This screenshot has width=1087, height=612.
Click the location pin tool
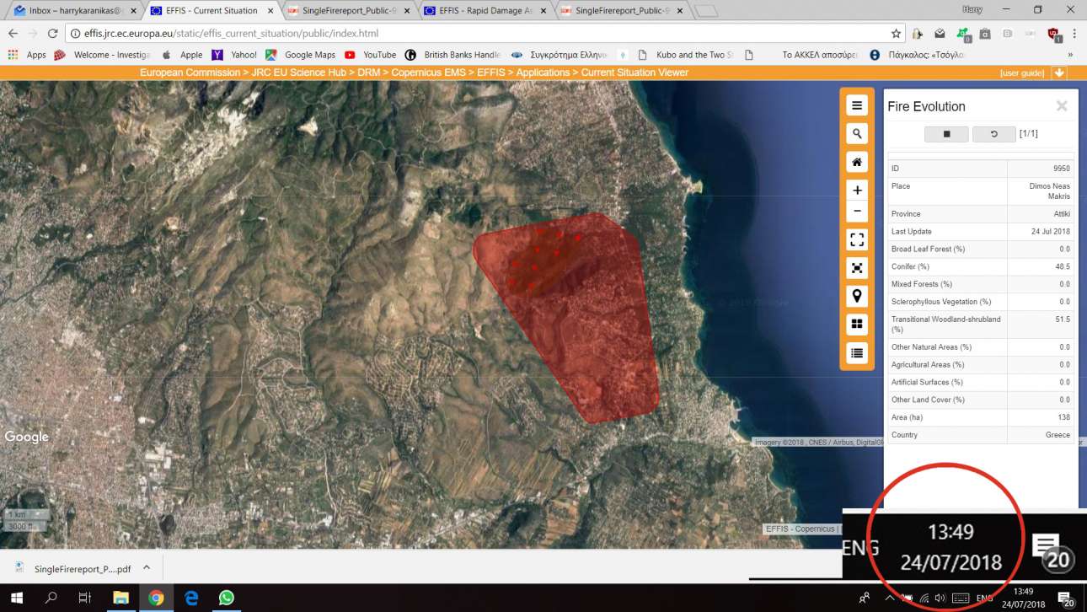857,296
